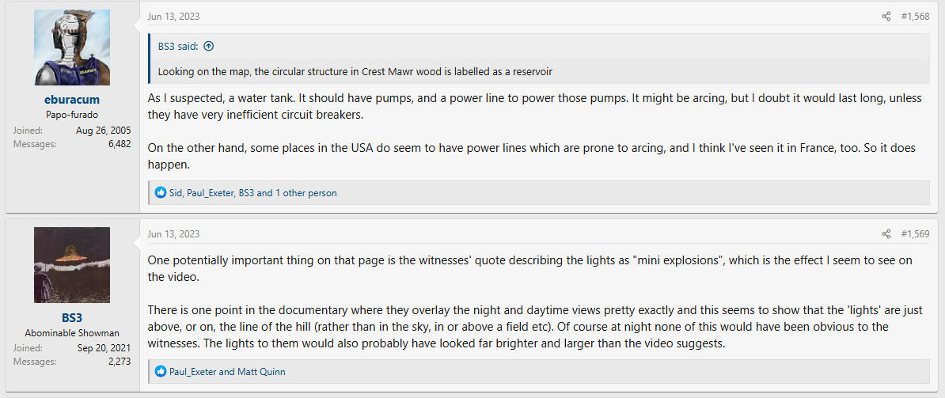Image resolution: width=945 pixels, height=398 pixels.
Task: Click 'Paul_Exeter' in first post's likes
Action: (211, 192)
